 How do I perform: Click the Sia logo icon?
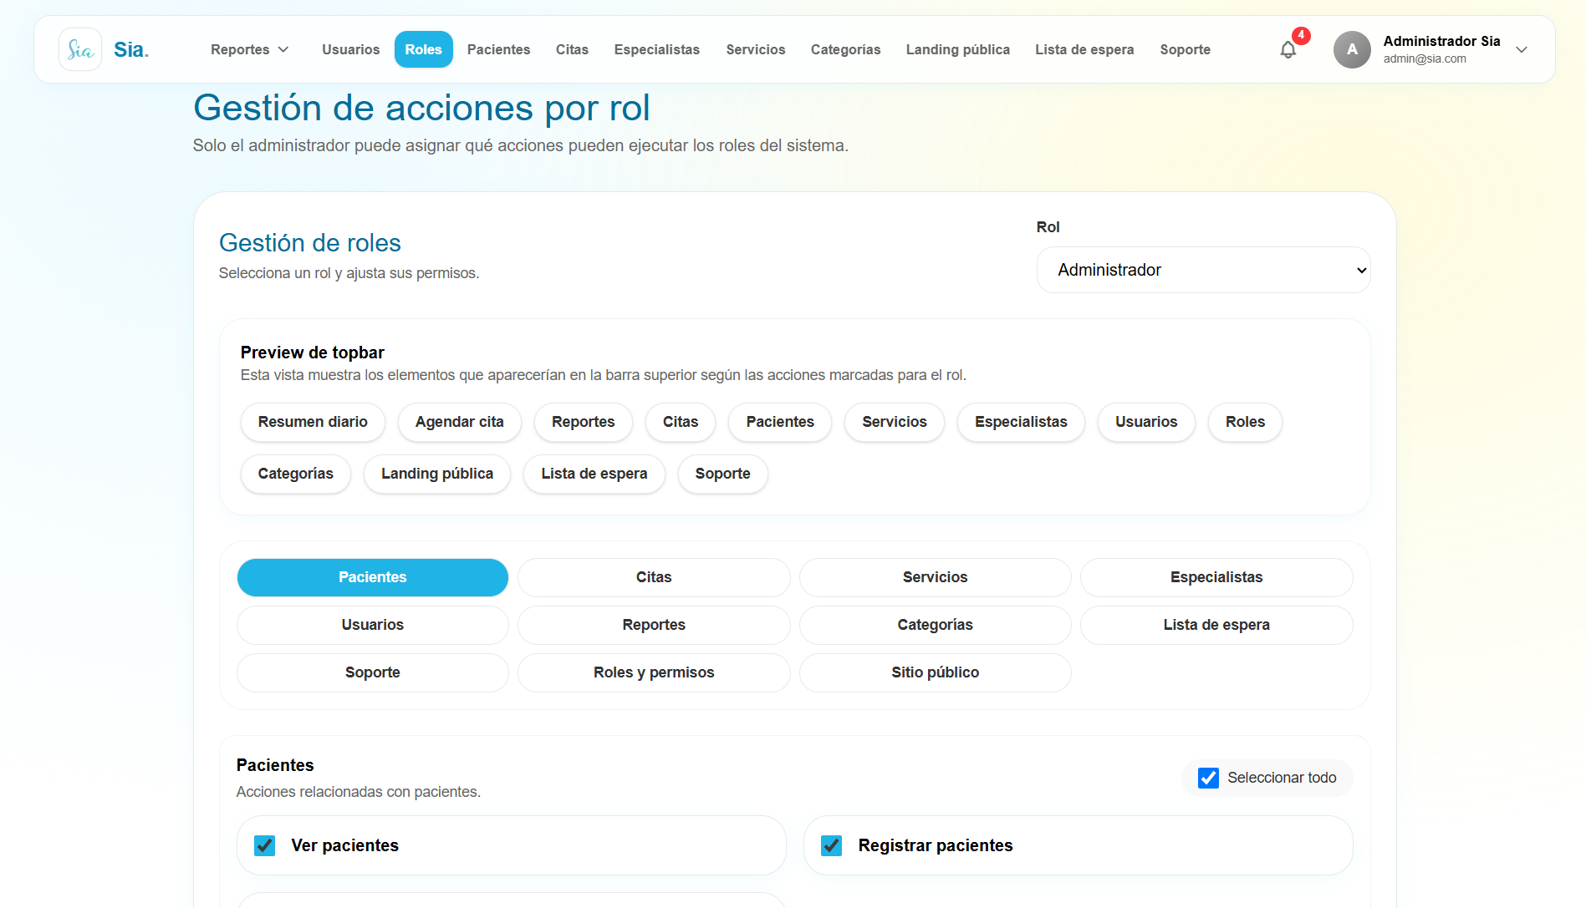point(80,49)
